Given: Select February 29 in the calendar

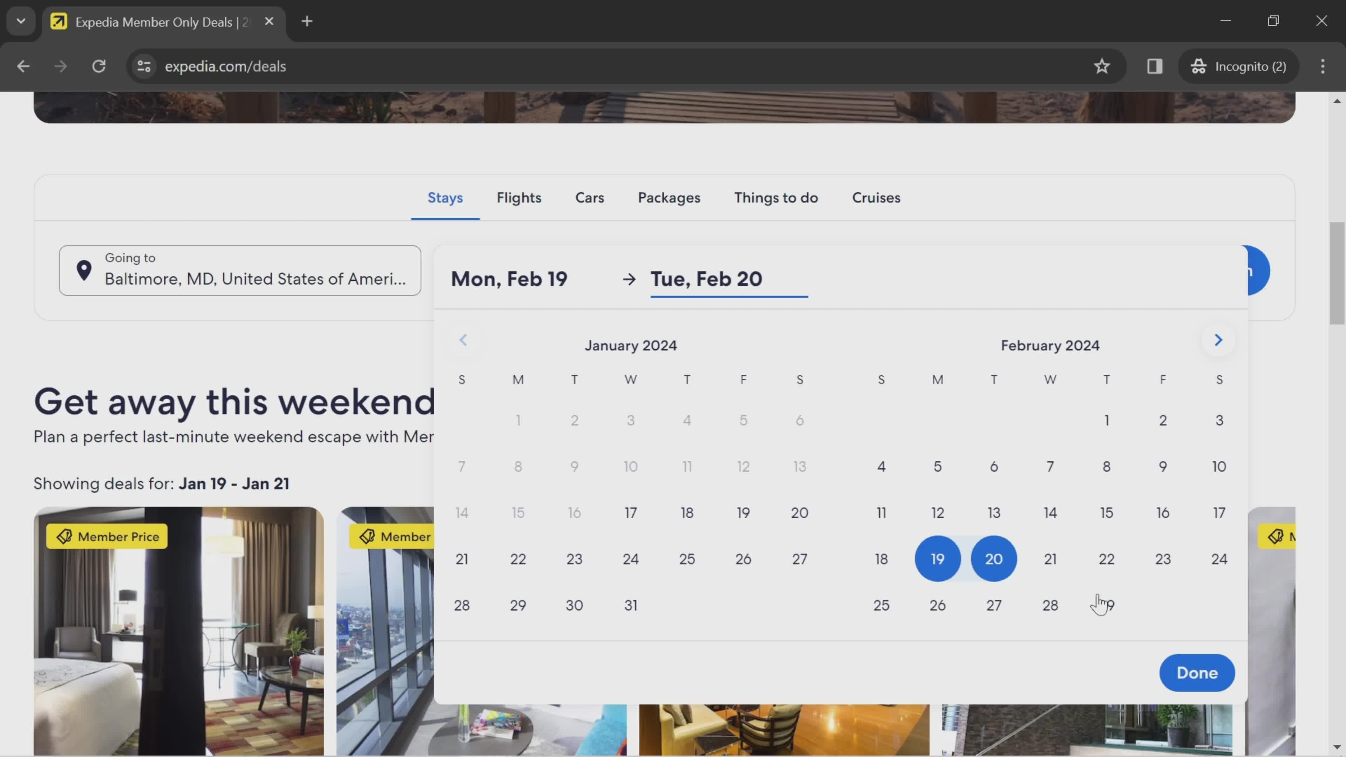Looking at the screenshot, I should [x=1106, y=606].
